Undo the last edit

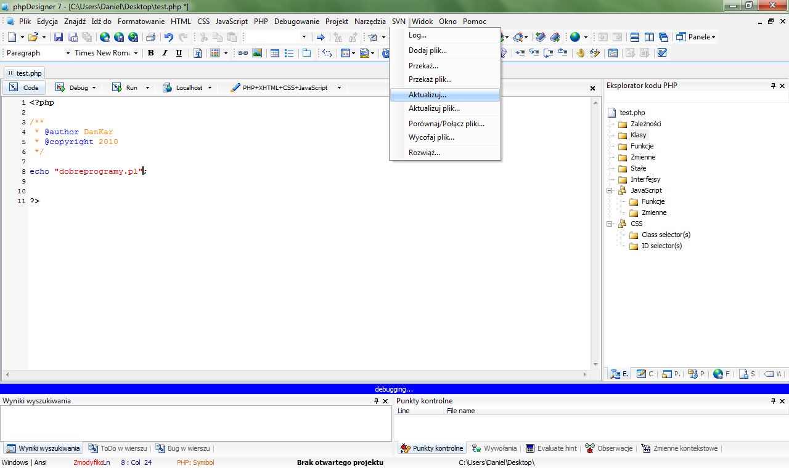click(x=168, y=37)
